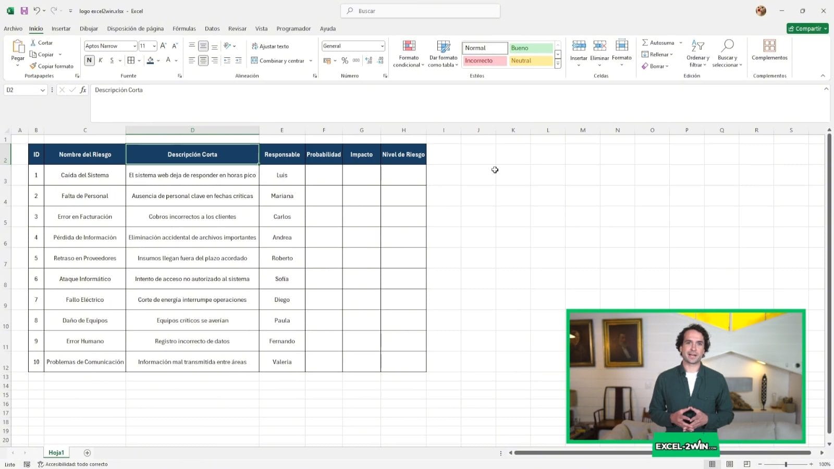Increase indent in alignment group
The height and width of the screenshot is (469, 834).
pyautogui.click(x=238, y=60)
